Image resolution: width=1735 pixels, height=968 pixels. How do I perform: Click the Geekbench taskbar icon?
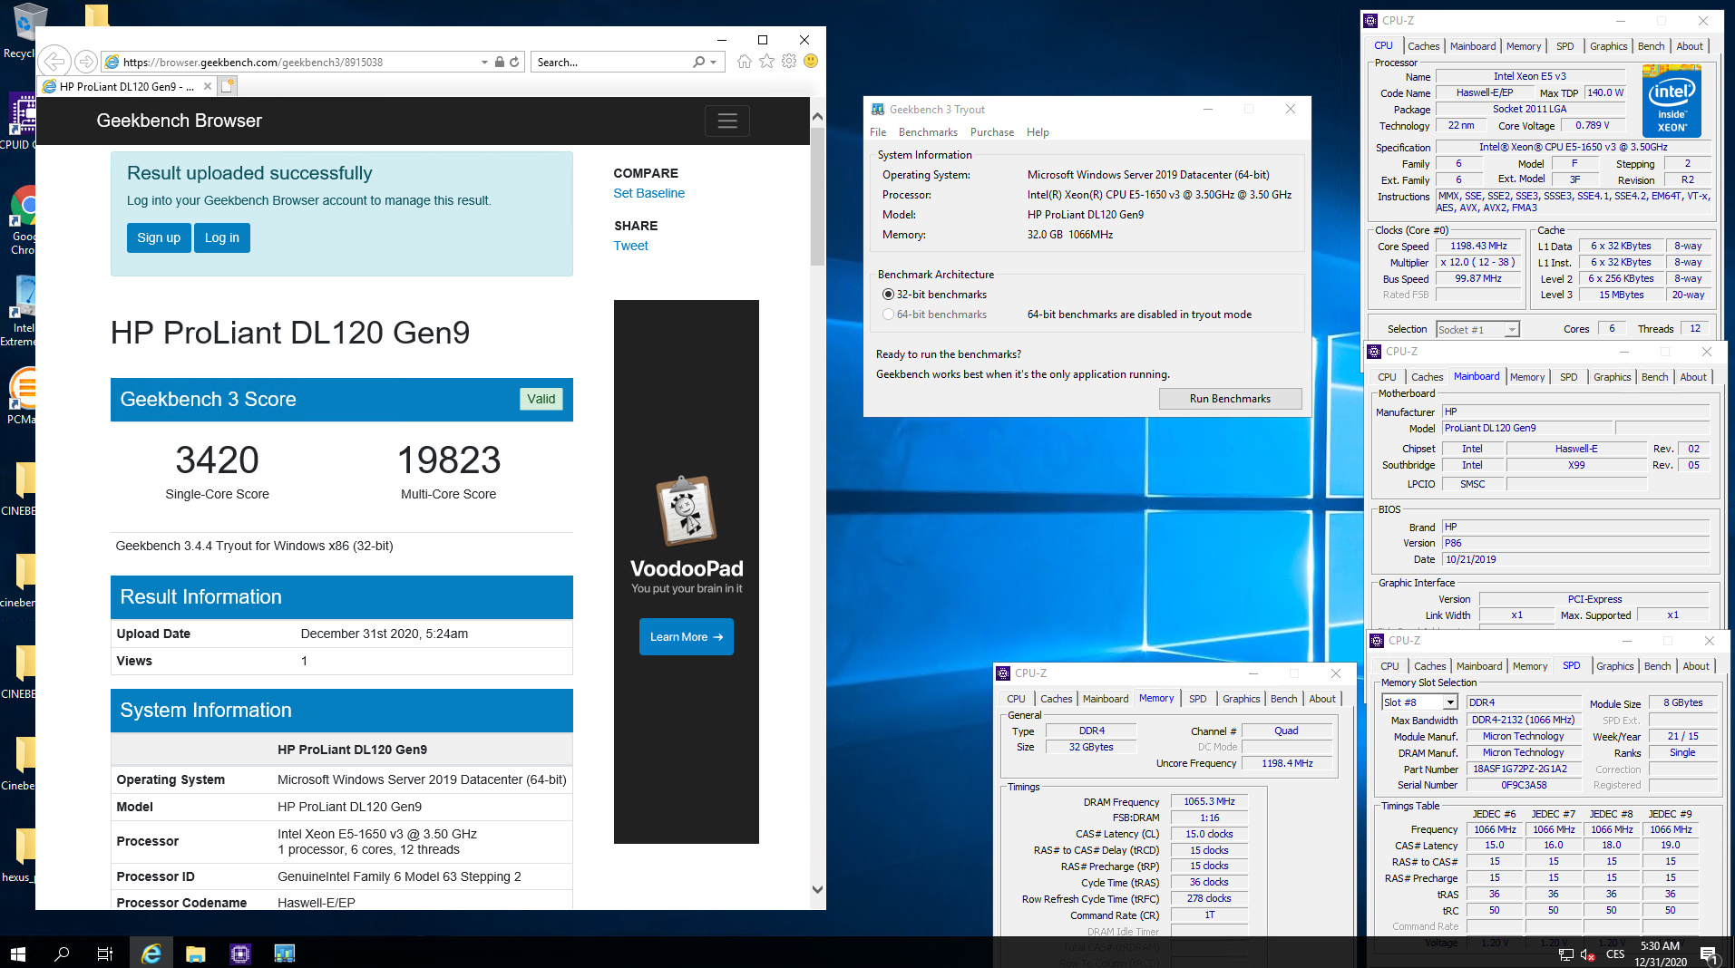point(284,953)
